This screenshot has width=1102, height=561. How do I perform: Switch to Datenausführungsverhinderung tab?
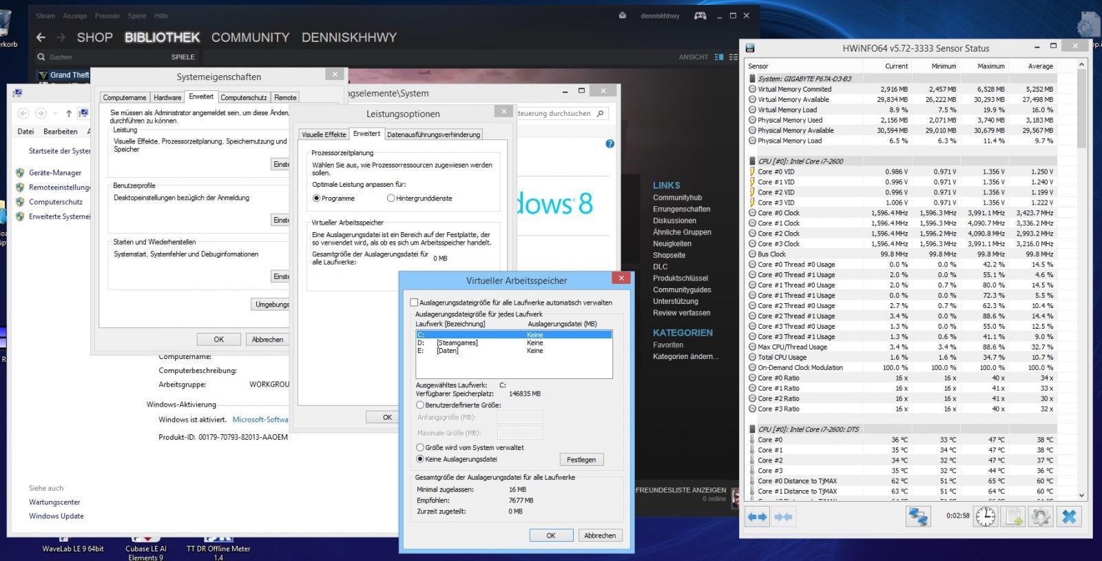pos(433,134)
